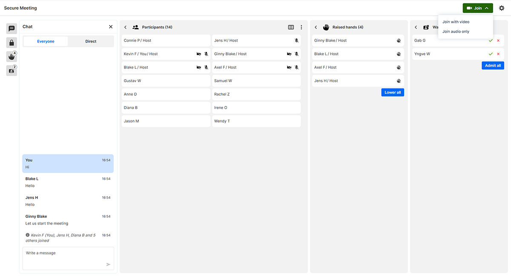This screenshot has width=511, height=277.
Task: Open the waiting room sidebar icon
Action: coord(11,71)
